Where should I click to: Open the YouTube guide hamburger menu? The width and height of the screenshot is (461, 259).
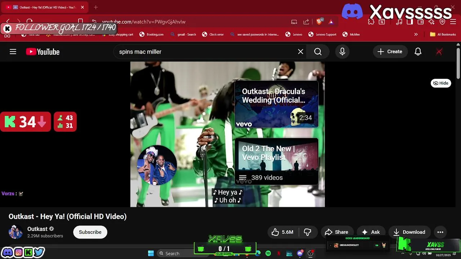point(13,52)
